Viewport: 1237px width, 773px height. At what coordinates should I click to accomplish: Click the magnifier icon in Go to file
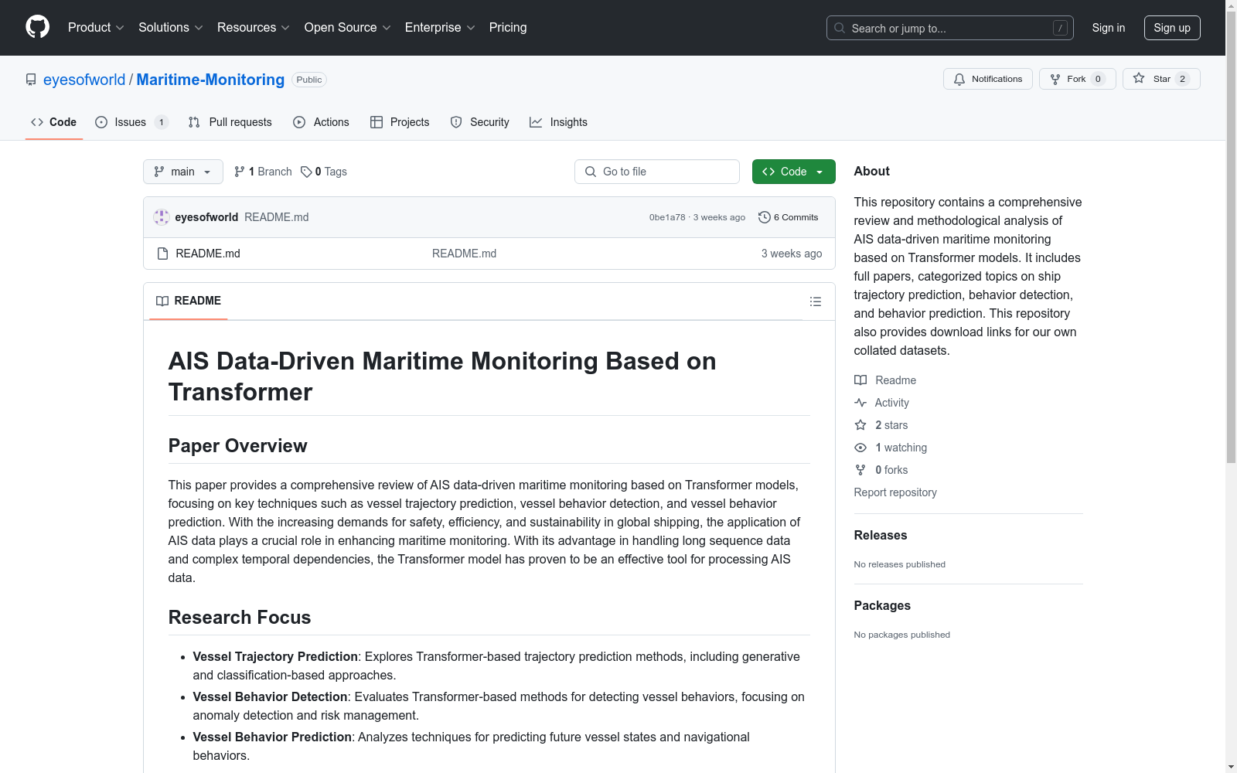591,172
